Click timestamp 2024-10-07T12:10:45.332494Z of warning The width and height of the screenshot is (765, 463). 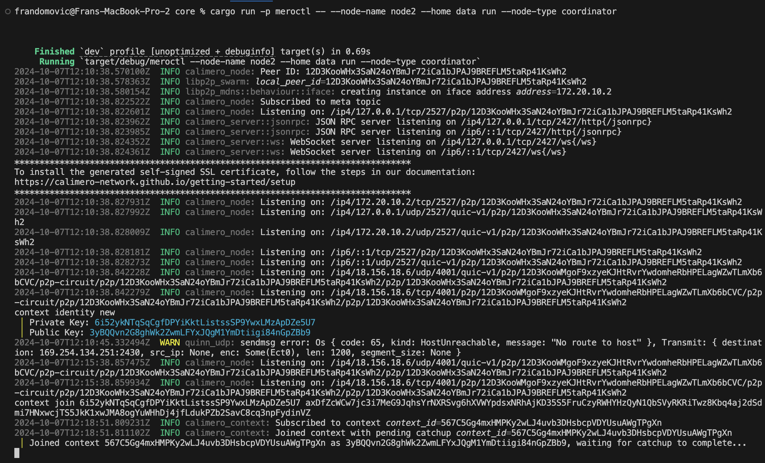pyautogui.click(x=82, y=343)
